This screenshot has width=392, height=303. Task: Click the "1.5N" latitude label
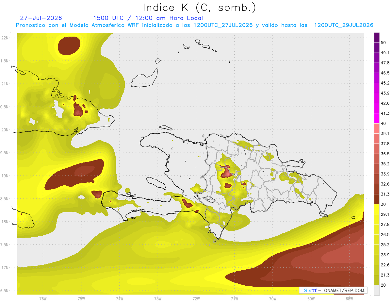click(x=5, y=61)
